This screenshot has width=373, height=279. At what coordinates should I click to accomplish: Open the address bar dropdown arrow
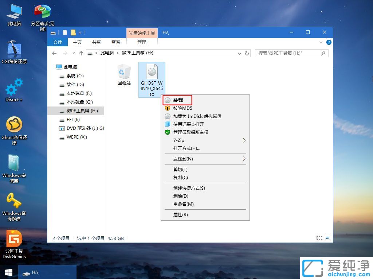(240, 53)
